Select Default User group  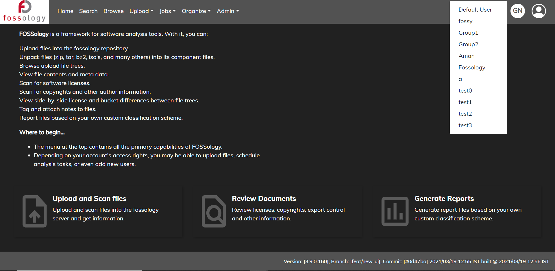point(478,10)
